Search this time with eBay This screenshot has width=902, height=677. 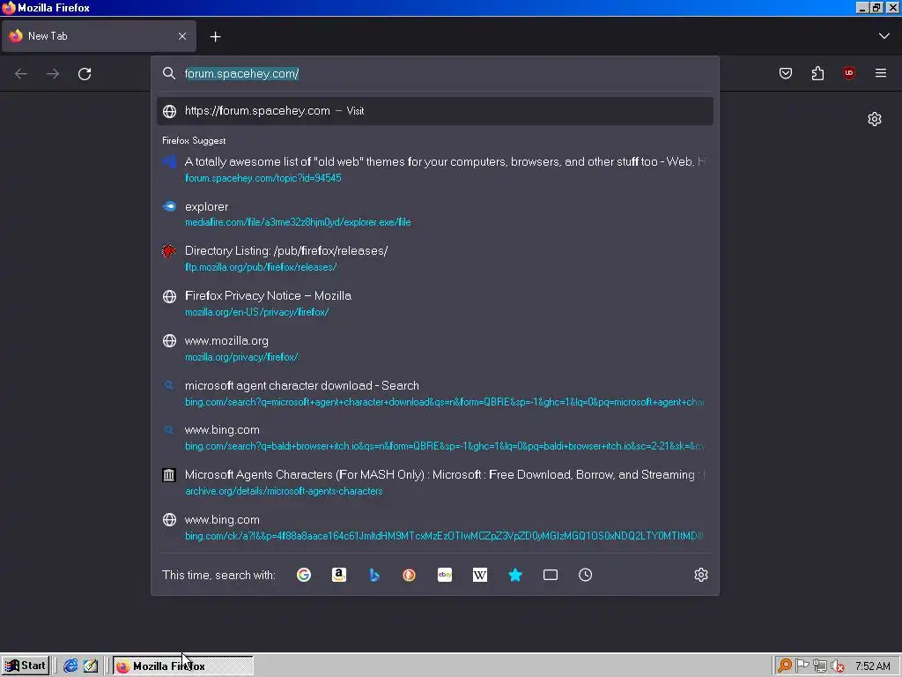[445, 575]
